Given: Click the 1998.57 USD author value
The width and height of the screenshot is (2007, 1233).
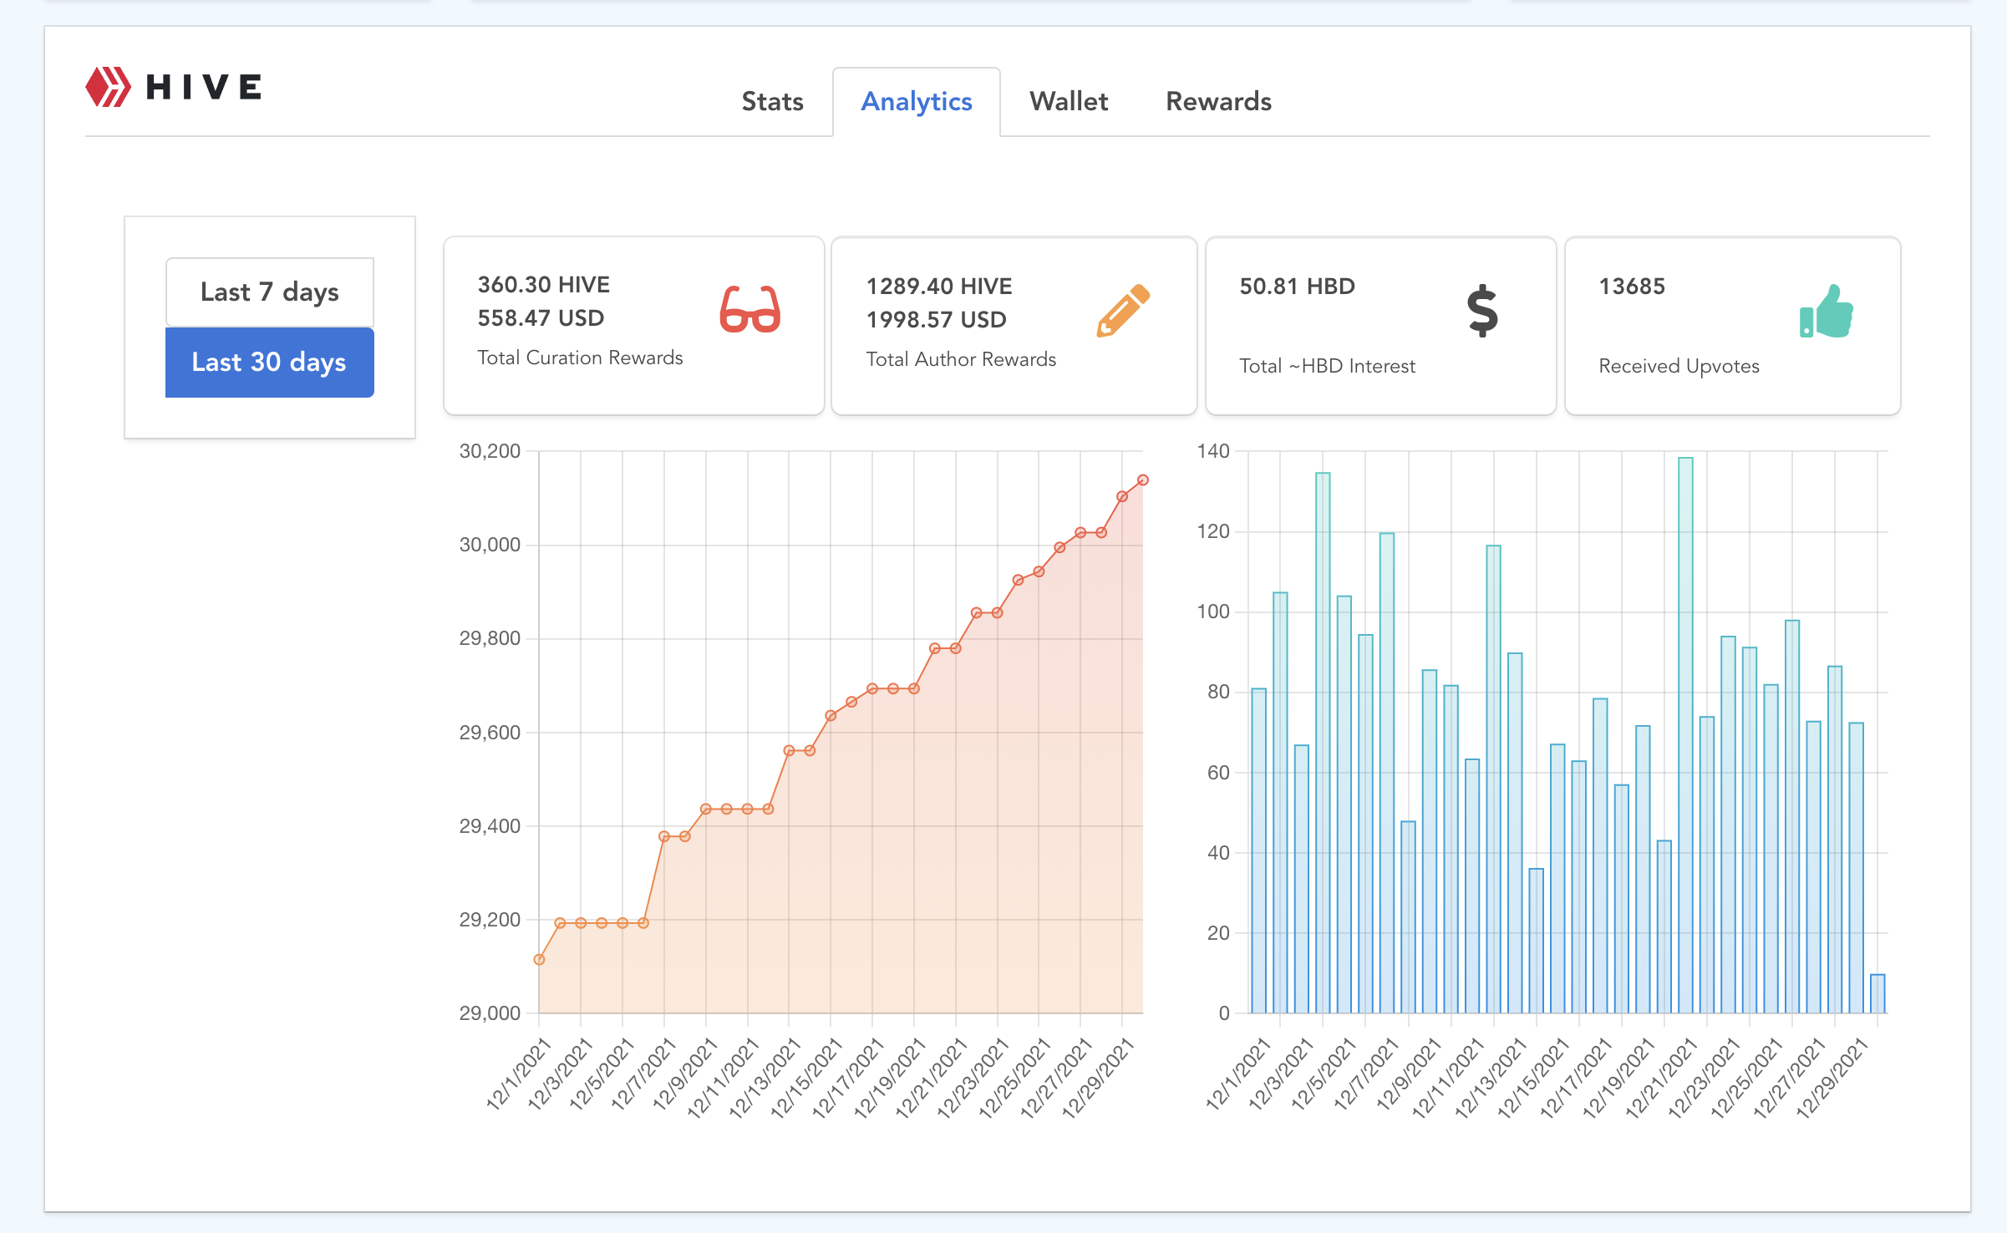Looking at the screenshot, I should click(936, 320).
